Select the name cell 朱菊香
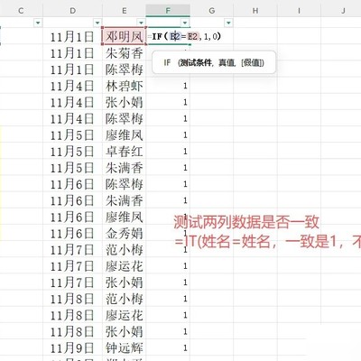 (124, 53)
